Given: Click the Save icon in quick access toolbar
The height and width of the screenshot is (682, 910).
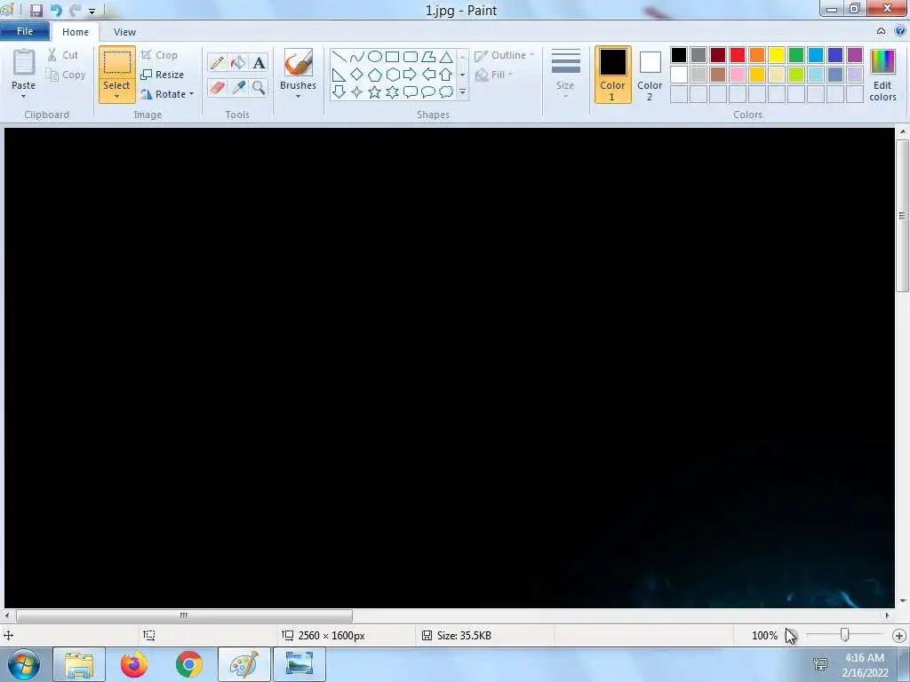Looking at the screenshot, I should click(x=36, y=11).
